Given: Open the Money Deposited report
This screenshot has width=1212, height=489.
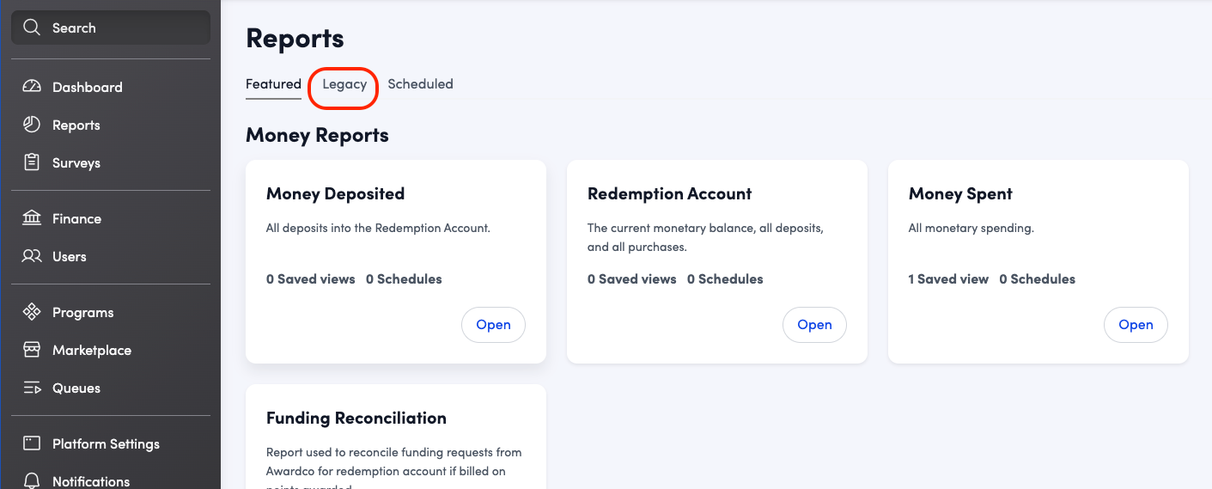Looking at the screenshot, I should 493,325.
